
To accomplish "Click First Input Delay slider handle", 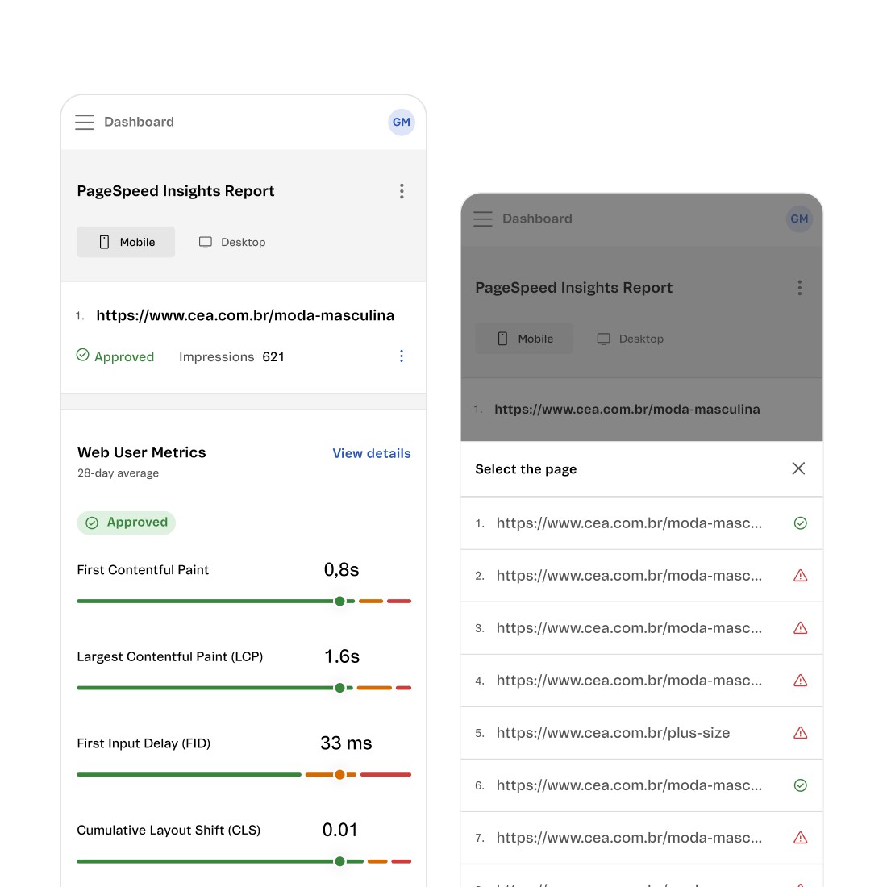I will click(339, 774).
